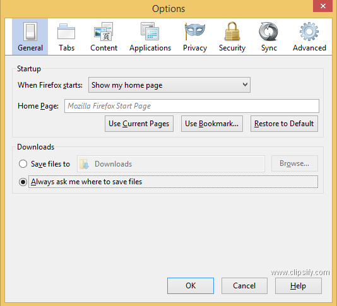This screenshot has width=337, height=306.
Task: Click into the Home Page text field
Action: (x=192, y=106)
